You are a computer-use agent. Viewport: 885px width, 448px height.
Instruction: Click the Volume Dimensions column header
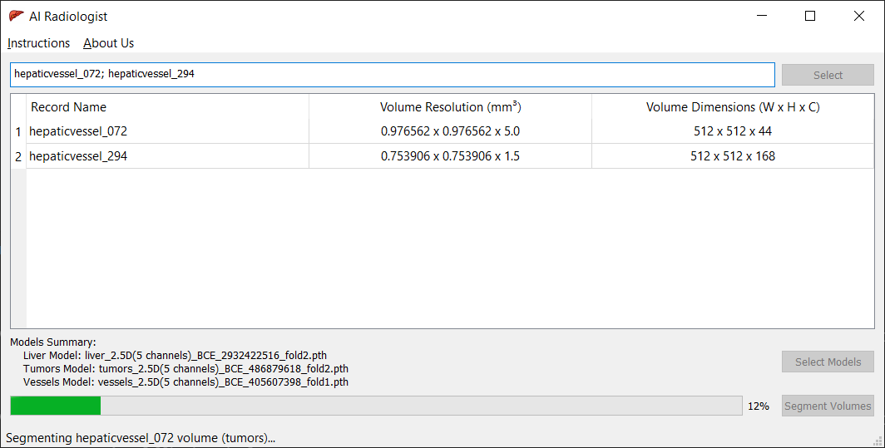[733, 107]
